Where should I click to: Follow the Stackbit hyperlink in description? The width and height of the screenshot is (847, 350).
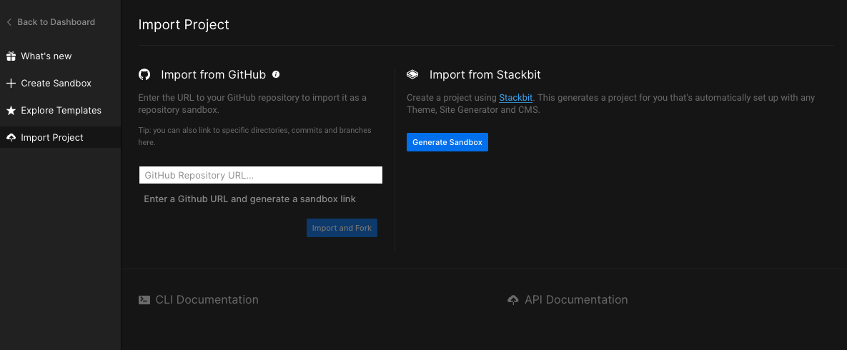516,98
